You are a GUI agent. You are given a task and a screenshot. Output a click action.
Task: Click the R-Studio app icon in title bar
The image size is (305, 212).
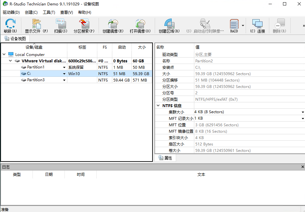coord(5,4)
